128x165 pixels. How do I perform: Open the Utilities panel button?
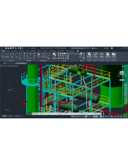pyautogui.click(x=102, y=57)
